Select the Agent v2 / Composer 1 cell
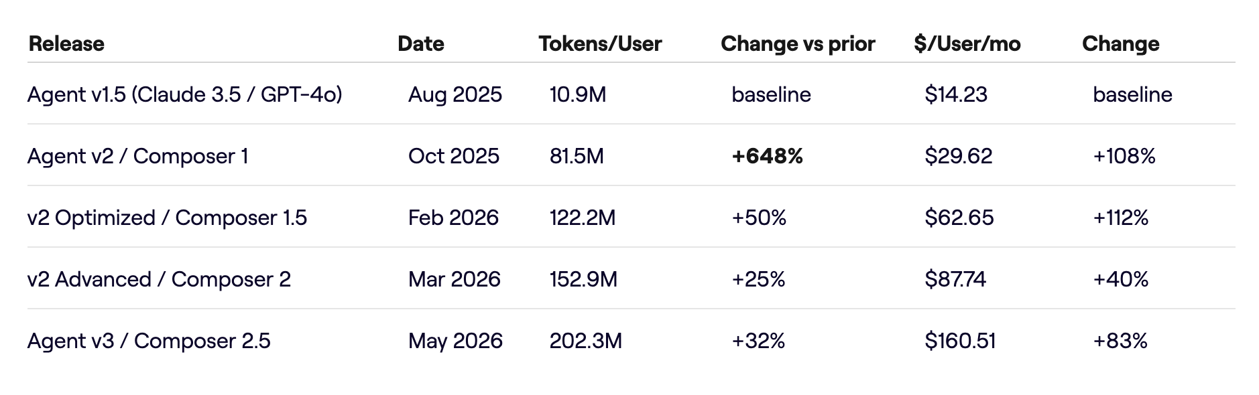Screen dimensions: 1259x395 coord(138,156)
